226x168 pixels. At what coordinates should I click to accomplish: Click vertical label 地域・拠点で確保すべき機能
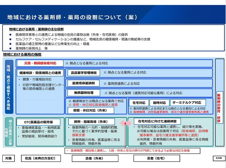[x=9, y=87]
